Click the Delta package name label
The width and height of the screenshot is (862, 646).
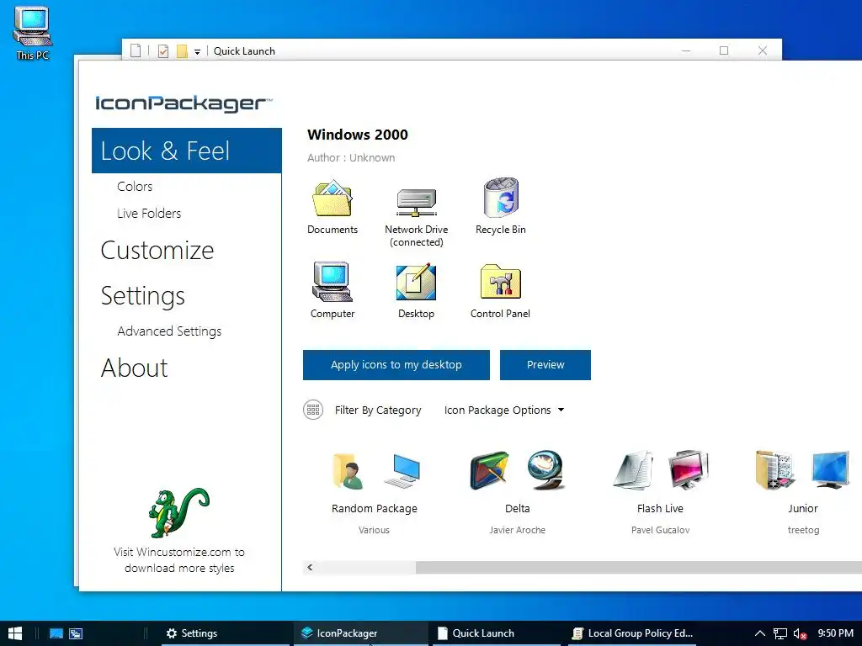pyautogui.click(x=518, y=509)
